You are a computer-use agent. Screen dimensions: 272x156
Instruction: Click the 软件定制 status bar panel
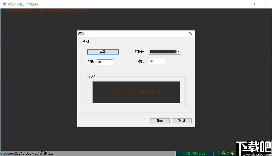225,153
